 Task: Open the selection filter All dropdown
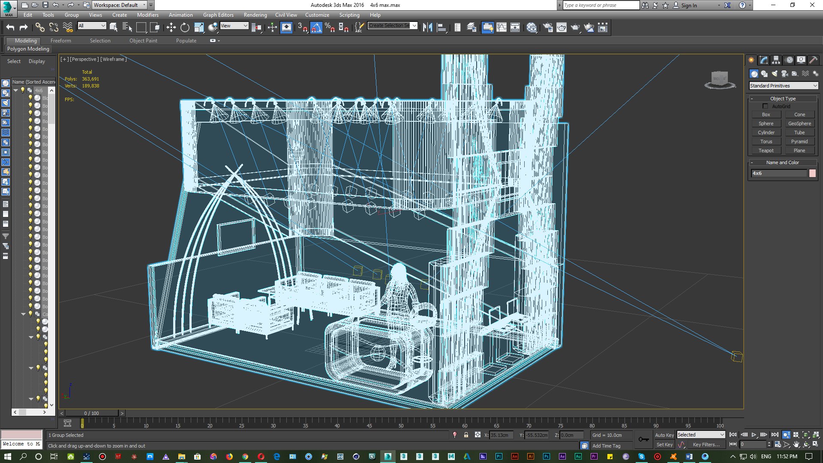[x=92, y=26]
